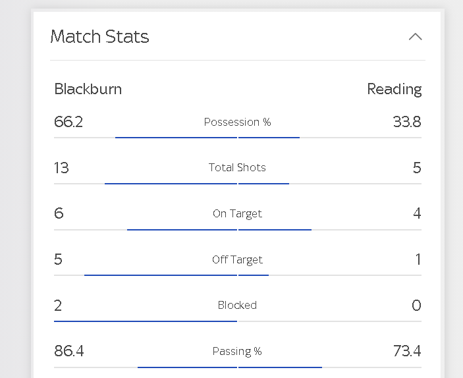The width and height of the screenshot is (463, 378).
Task: Click the Possession % stat bar
Action: tap(238, 138)
